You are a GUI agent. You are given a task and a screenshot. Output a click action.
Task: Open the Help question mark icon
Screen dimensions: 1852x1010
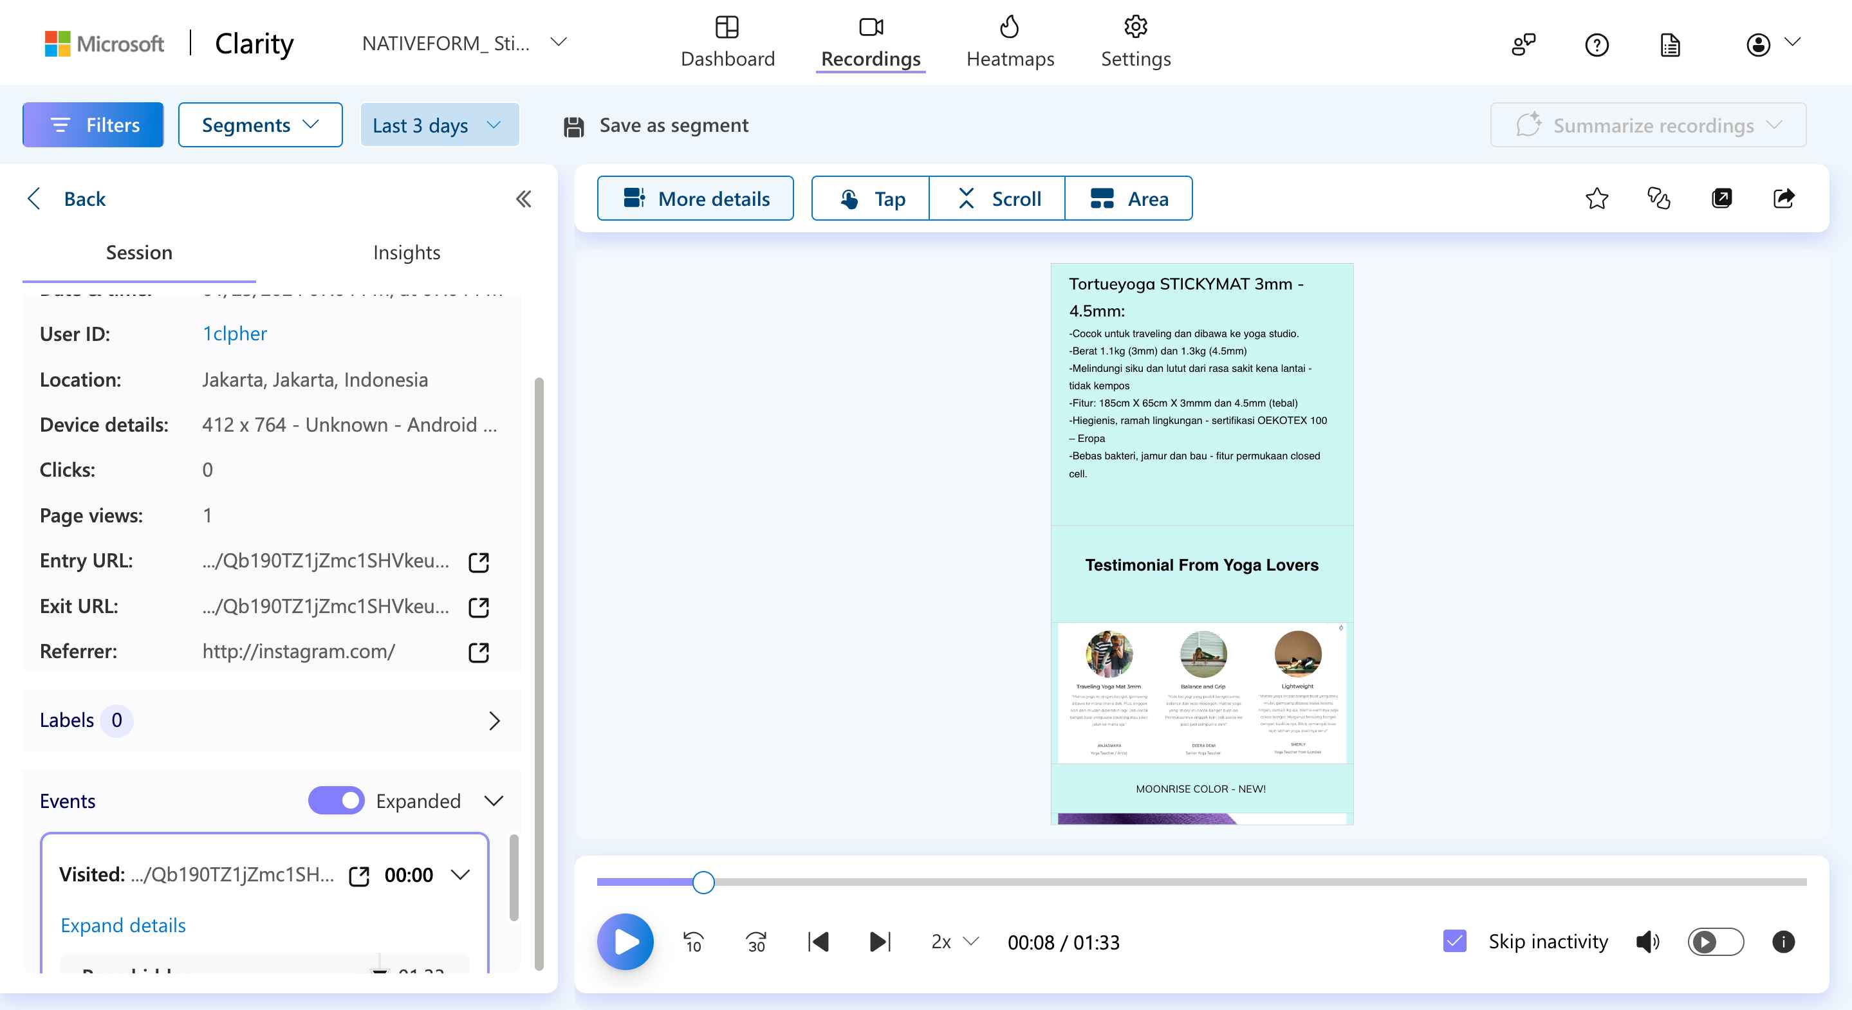click(1597, 44)
